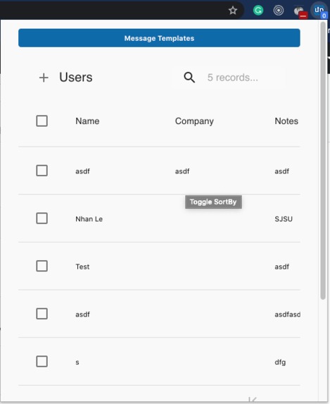
Task: Click the Test row's asdf notes
Action: click(x=281, y=267)
